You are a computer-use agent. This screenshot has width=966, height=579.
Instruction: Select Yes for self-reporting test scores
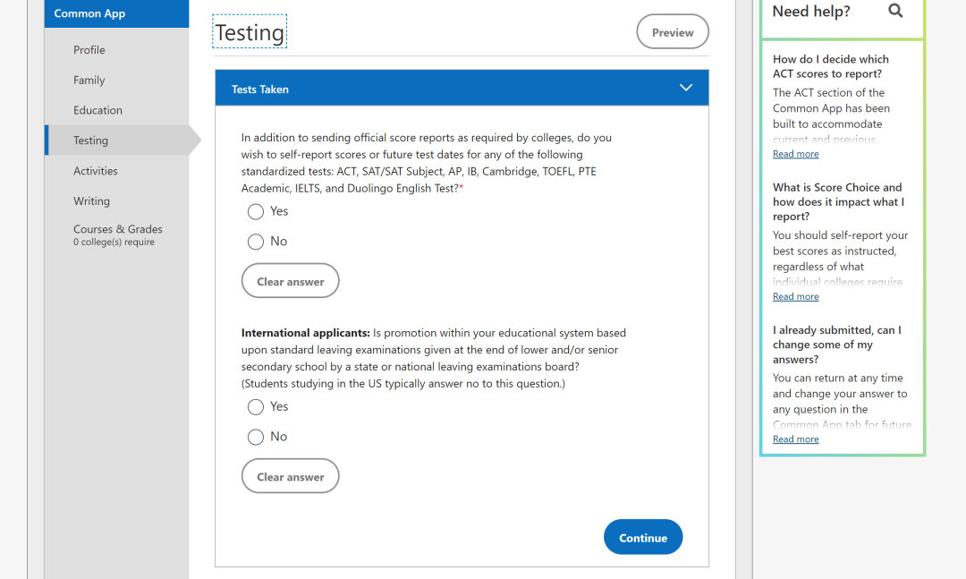pos(256,211)
